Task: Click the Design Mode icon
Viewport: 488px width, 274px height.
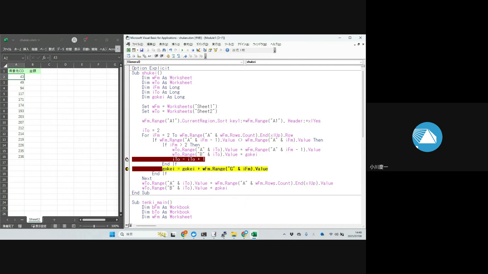Action: (x=198, y=50)
